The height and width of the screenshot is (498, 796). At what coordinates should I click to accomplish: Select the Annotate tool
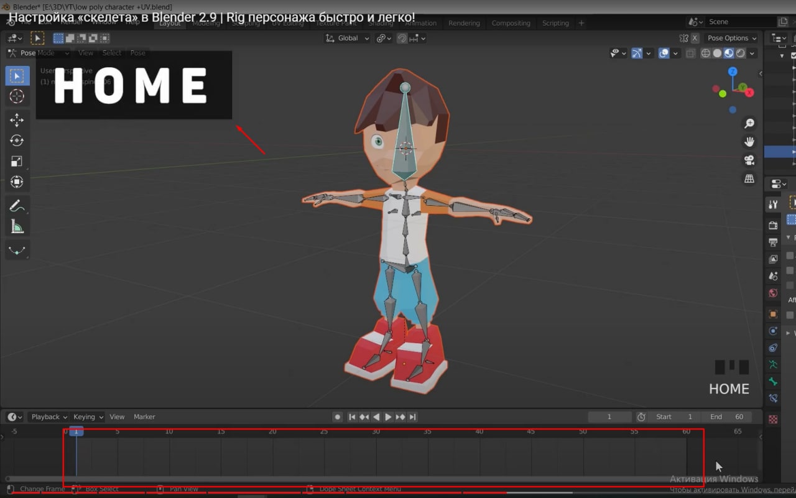17,206
